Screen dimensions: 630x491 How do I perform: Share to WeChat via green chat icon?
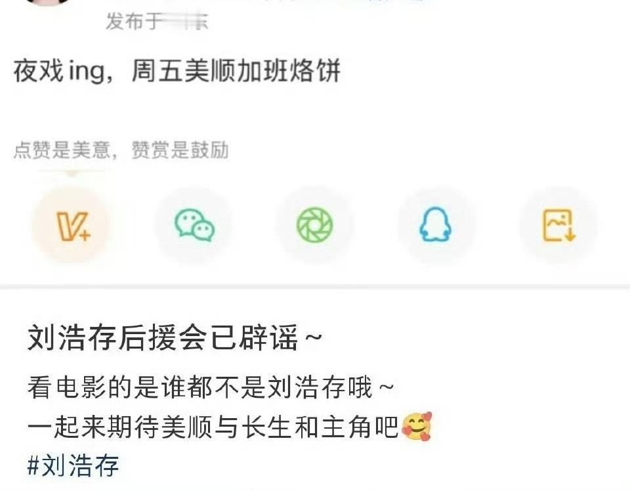pos(194,225)
